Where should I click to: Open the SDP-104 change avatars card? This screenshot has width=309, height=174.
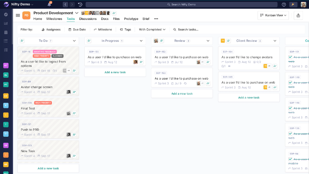point(249,58)
